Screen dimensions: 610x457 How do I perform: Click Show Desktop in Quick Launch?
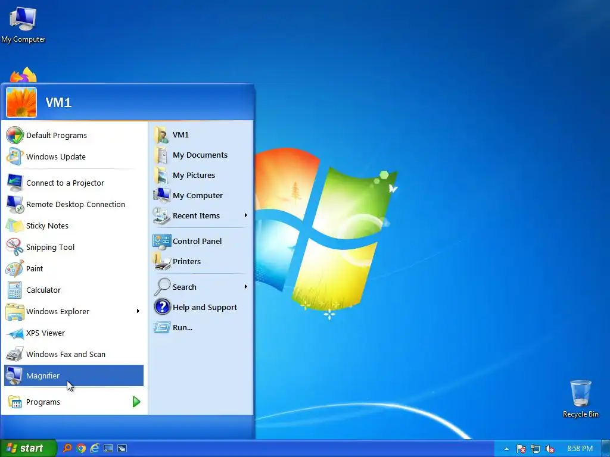tap(108, 449)
